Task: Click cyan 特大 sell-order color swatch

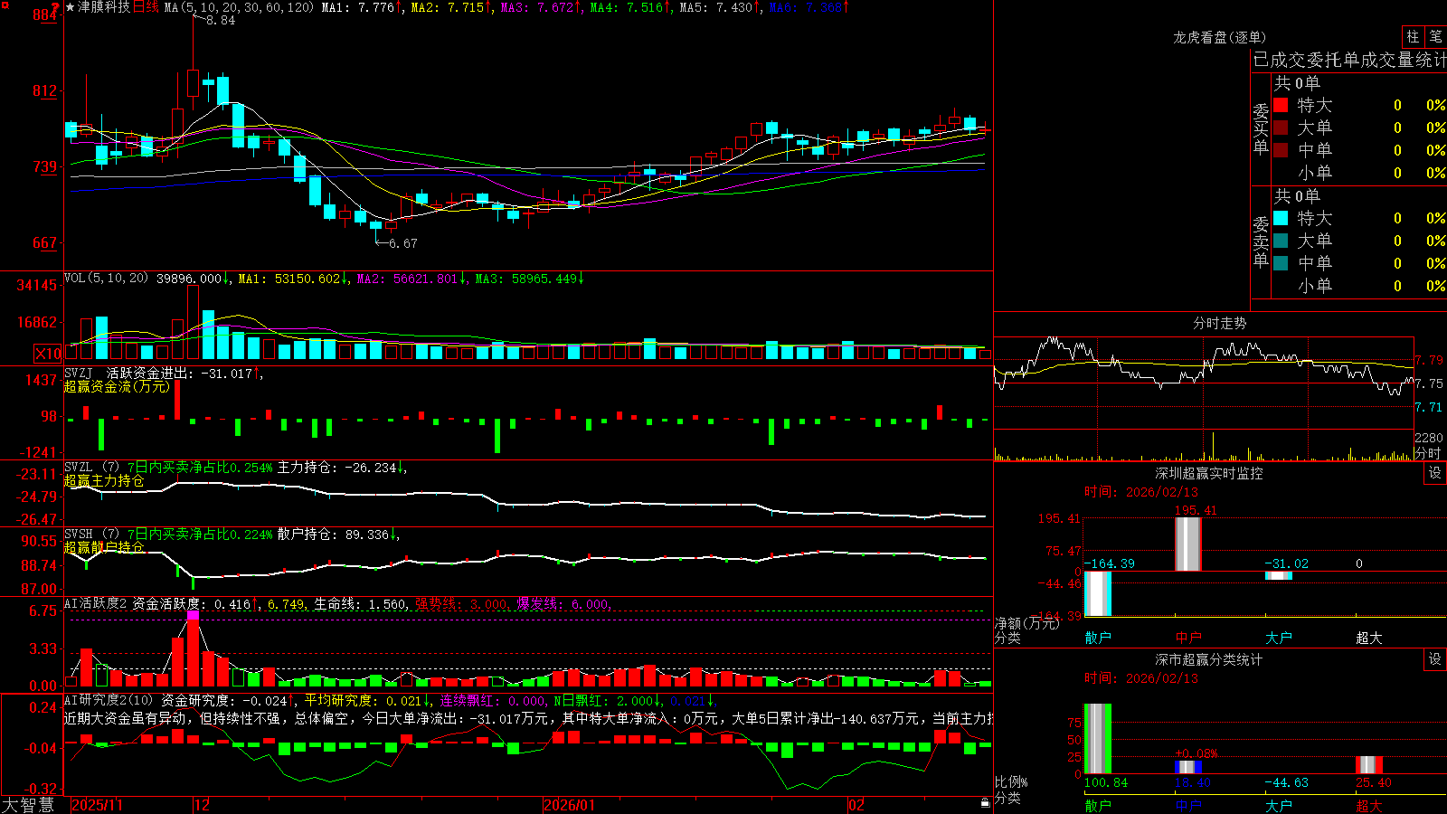Action: [1281, 218]
